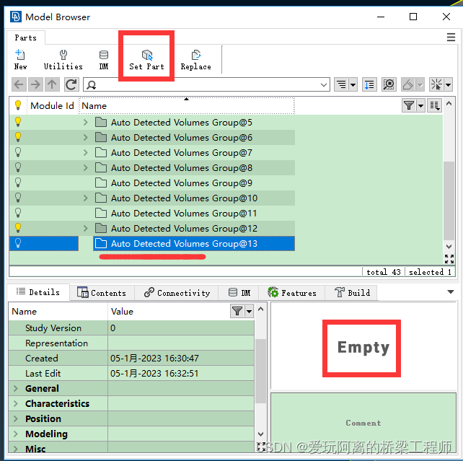This screenshot has width=463, height=461.
Task: Expand Auto Detected Volumes Group@5
Action: pyautogui.click(x=86, y=122)
